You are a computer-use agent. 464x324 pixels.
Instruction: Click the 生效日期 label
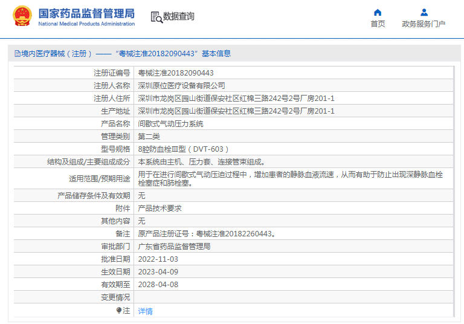pos(115,272)
